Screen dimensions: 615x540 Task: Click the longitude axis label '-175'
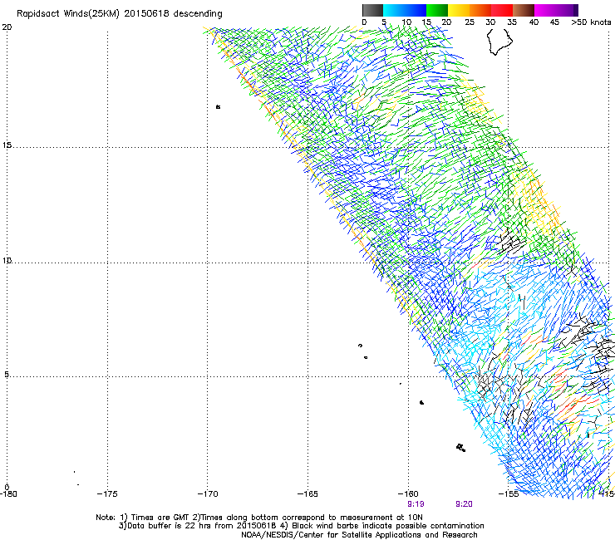coord(107,493)
